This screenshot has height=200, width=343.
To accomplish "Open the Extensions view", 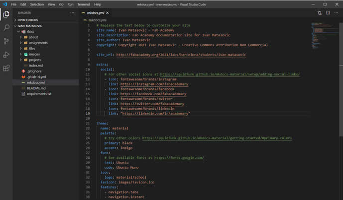I will [6, 68].
